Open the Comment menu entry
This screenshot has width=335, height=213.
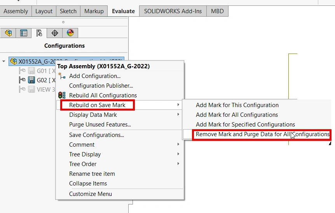[120, 145]
